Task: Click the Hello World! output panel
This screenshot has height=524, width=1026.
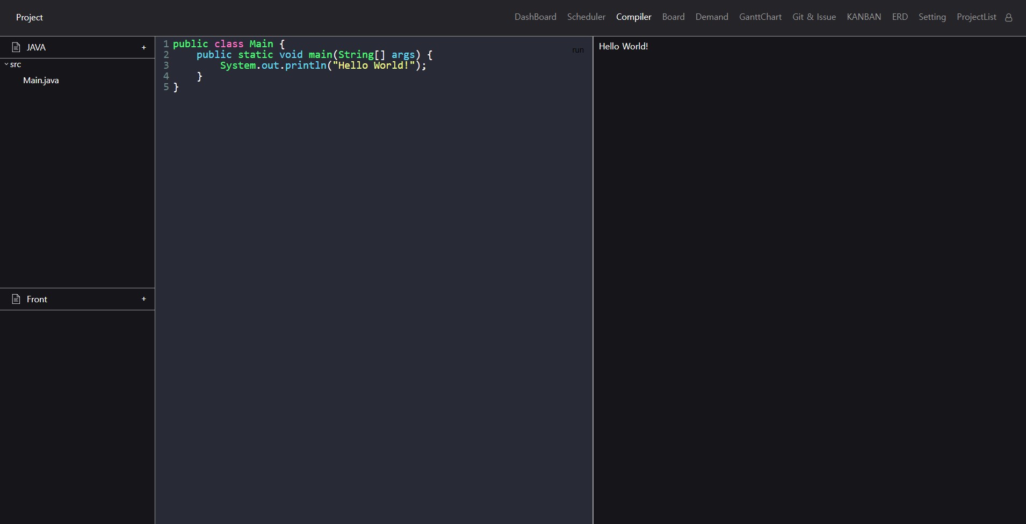Action: pyautogui.click(x=624, y=46)
